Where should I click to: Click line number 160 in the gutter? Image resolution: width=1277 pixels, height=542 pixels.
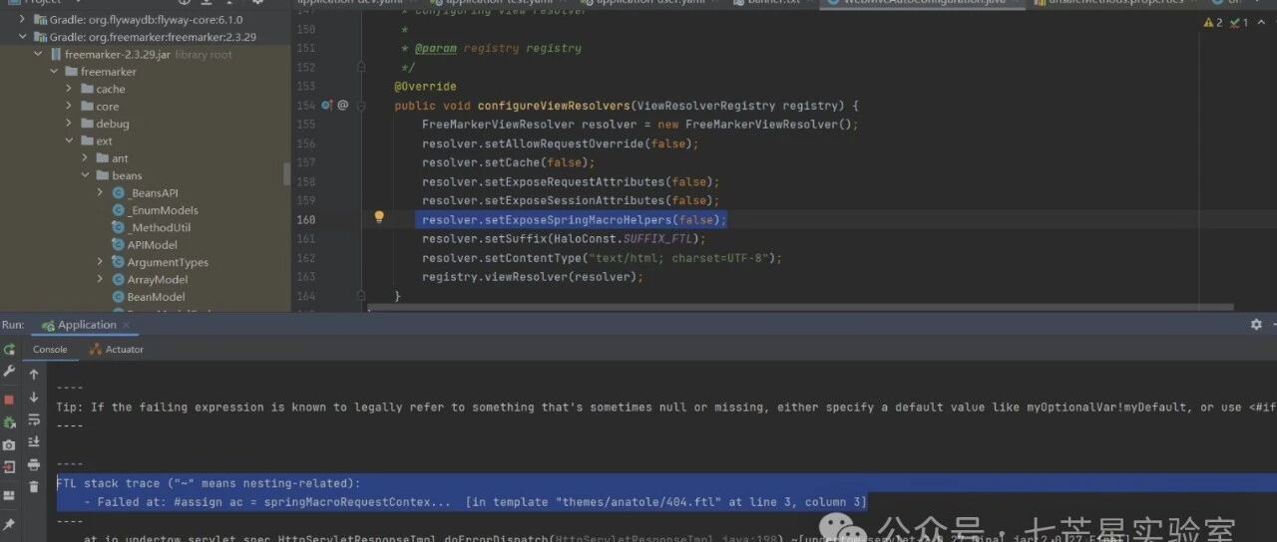click(305, 220)
